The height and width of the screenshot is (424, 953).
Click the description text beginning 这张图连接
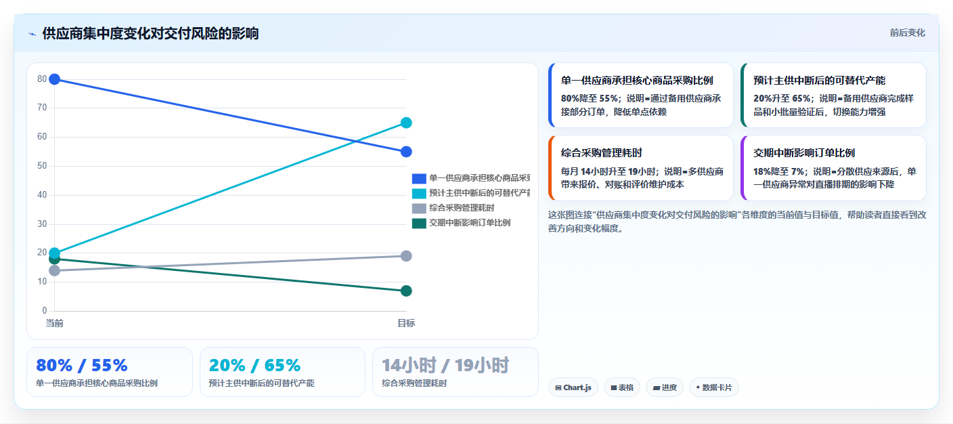[737, 221]
